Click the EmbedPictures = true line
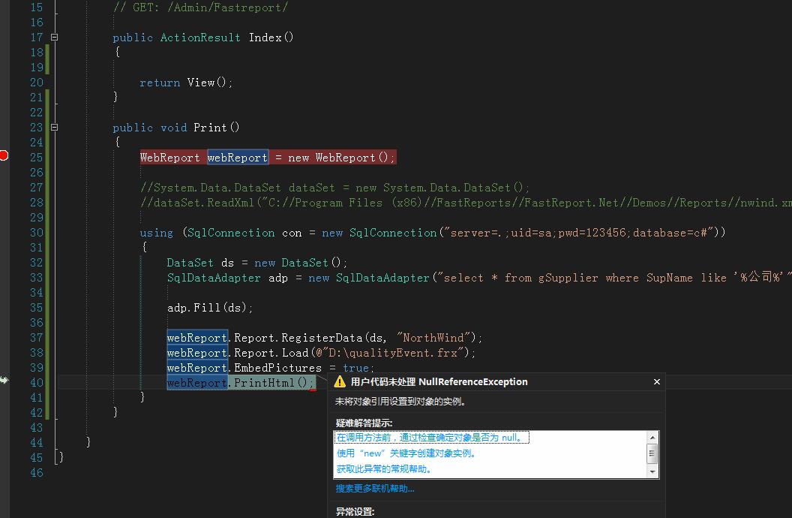The width and height of the screenshot is (792, 518). click(x=271, y=368)
